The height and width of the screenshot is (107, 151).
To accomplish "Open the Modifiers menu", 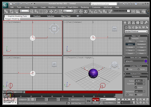I will 52,7.
